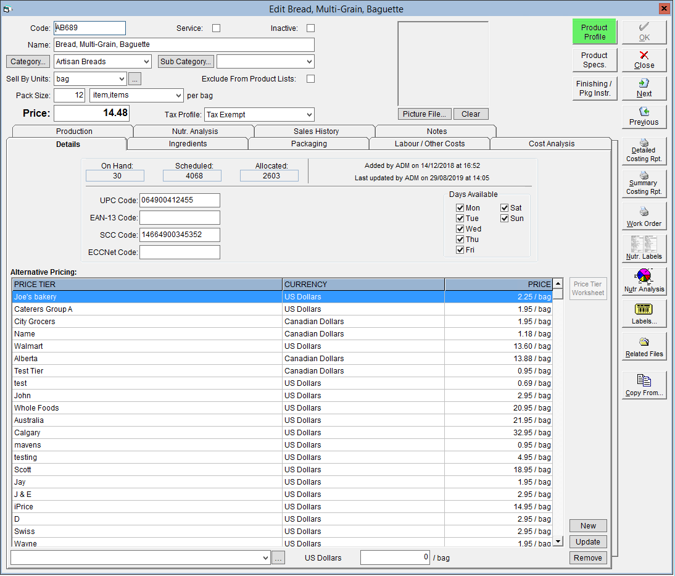Uncheck Fri in Days Available
675x576 pixels.
click(x=460, y=250)
